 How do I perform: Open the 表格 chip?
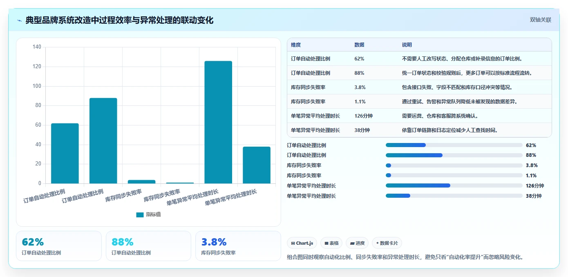(x=331, y=243)
